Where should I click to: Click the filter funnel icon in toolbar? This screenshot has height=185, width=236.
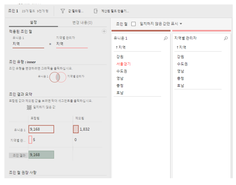point(63,11)
